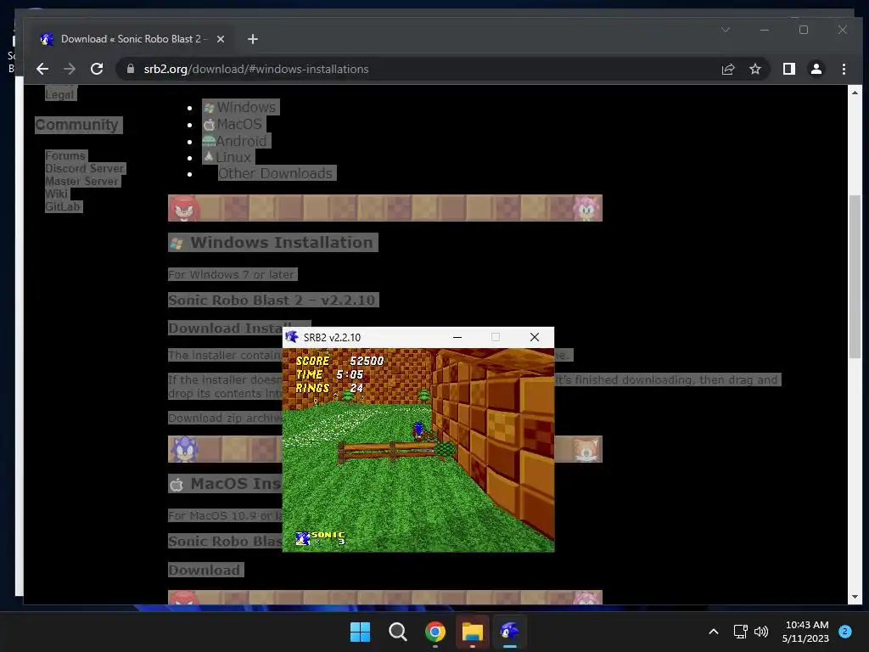Viewport: 869px width, 652px height.
Task: Close the Download Sonic Robo Blast 2 tab
Action: click(220, 39)
